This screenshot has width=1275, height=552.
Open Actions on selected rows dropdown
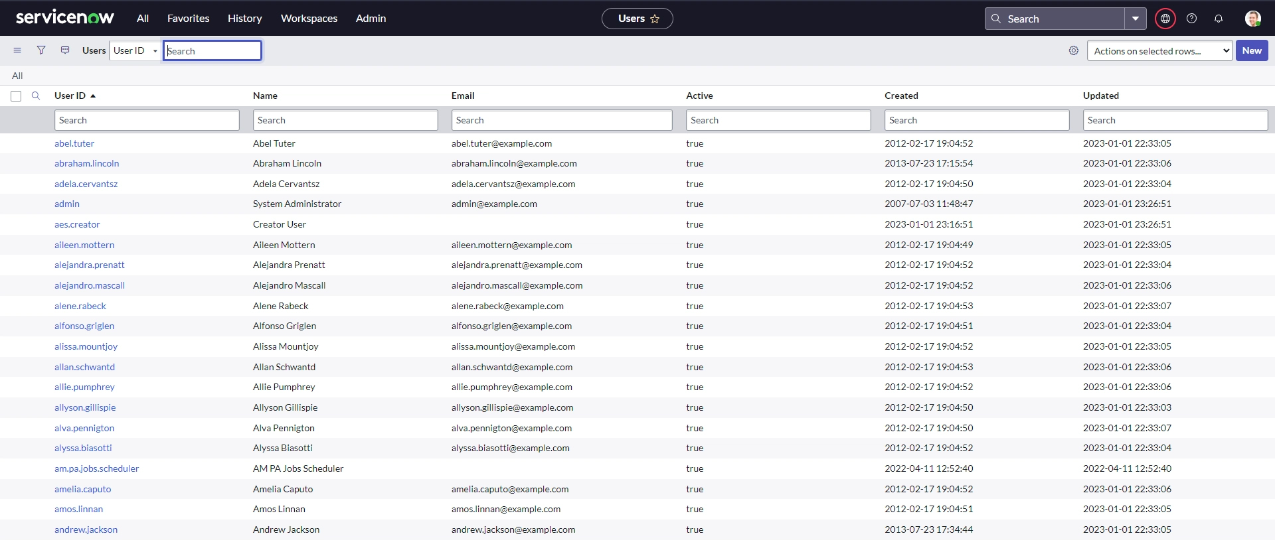pos(1159,50)
